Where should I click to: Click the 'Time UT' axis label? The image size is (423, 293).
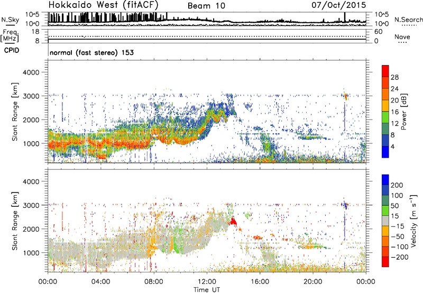pyautogui.click(x=207, y=289)
